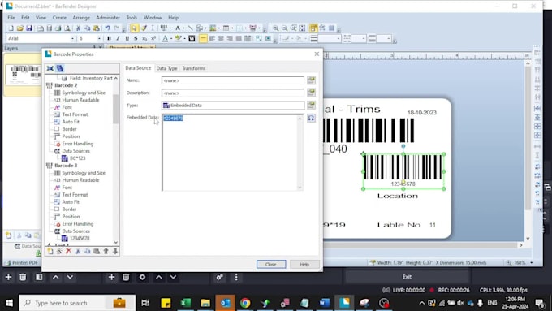
Task: Center align text in the formatting toolbar
Action: point(221,38)
